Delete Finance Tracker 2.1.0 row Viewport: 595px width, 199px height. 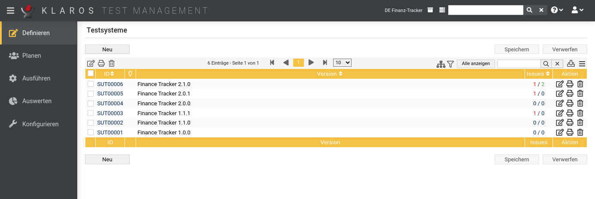[x=580, y=84]
